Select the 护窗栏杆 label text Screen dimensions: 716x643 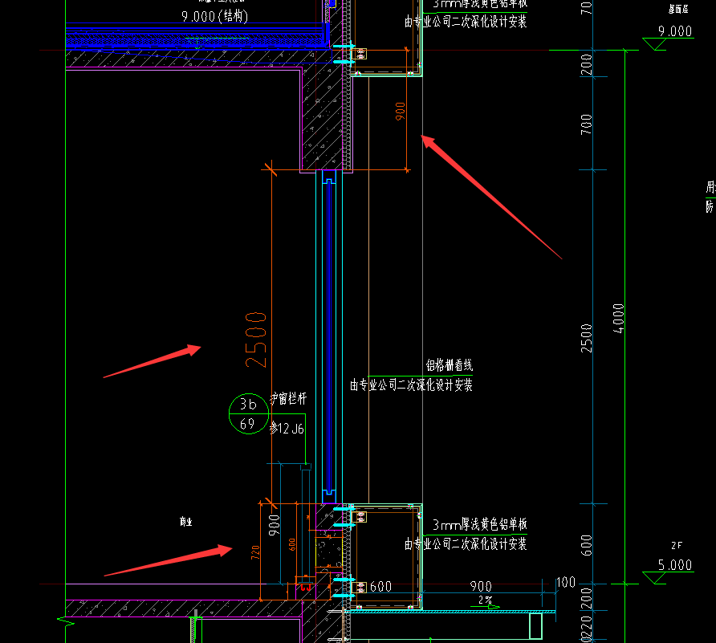(288, 399)
